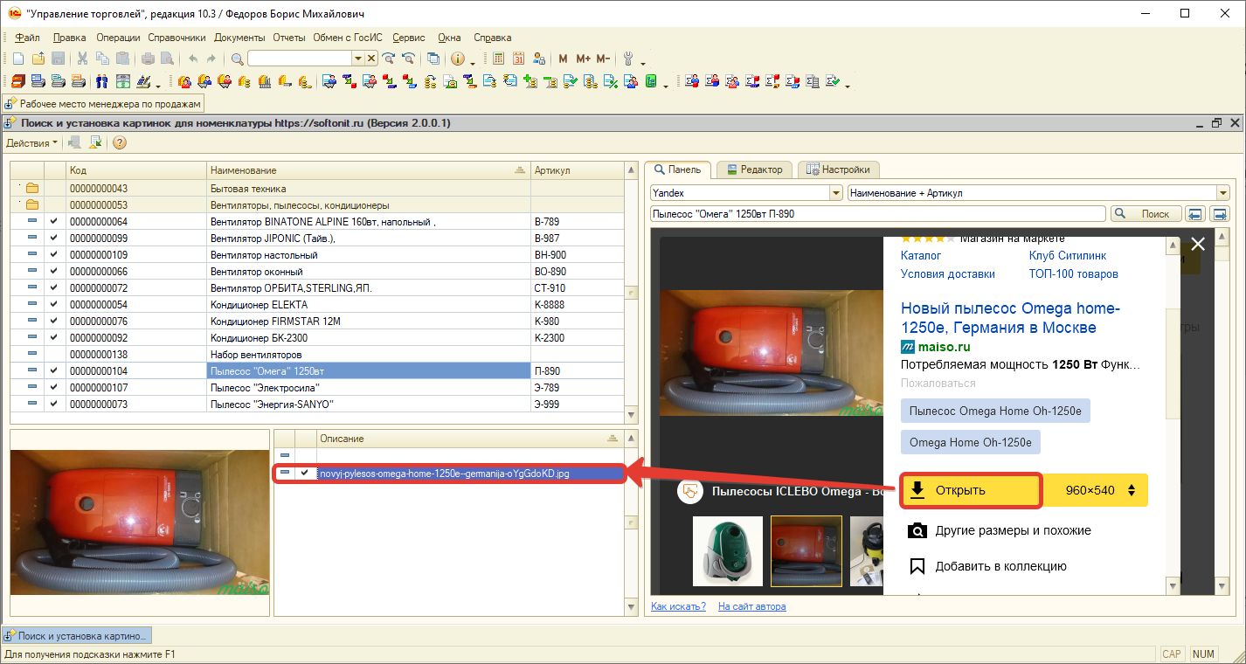Open the Calendar icon
The image size is (1246, 664).
[x=518, y=59]
